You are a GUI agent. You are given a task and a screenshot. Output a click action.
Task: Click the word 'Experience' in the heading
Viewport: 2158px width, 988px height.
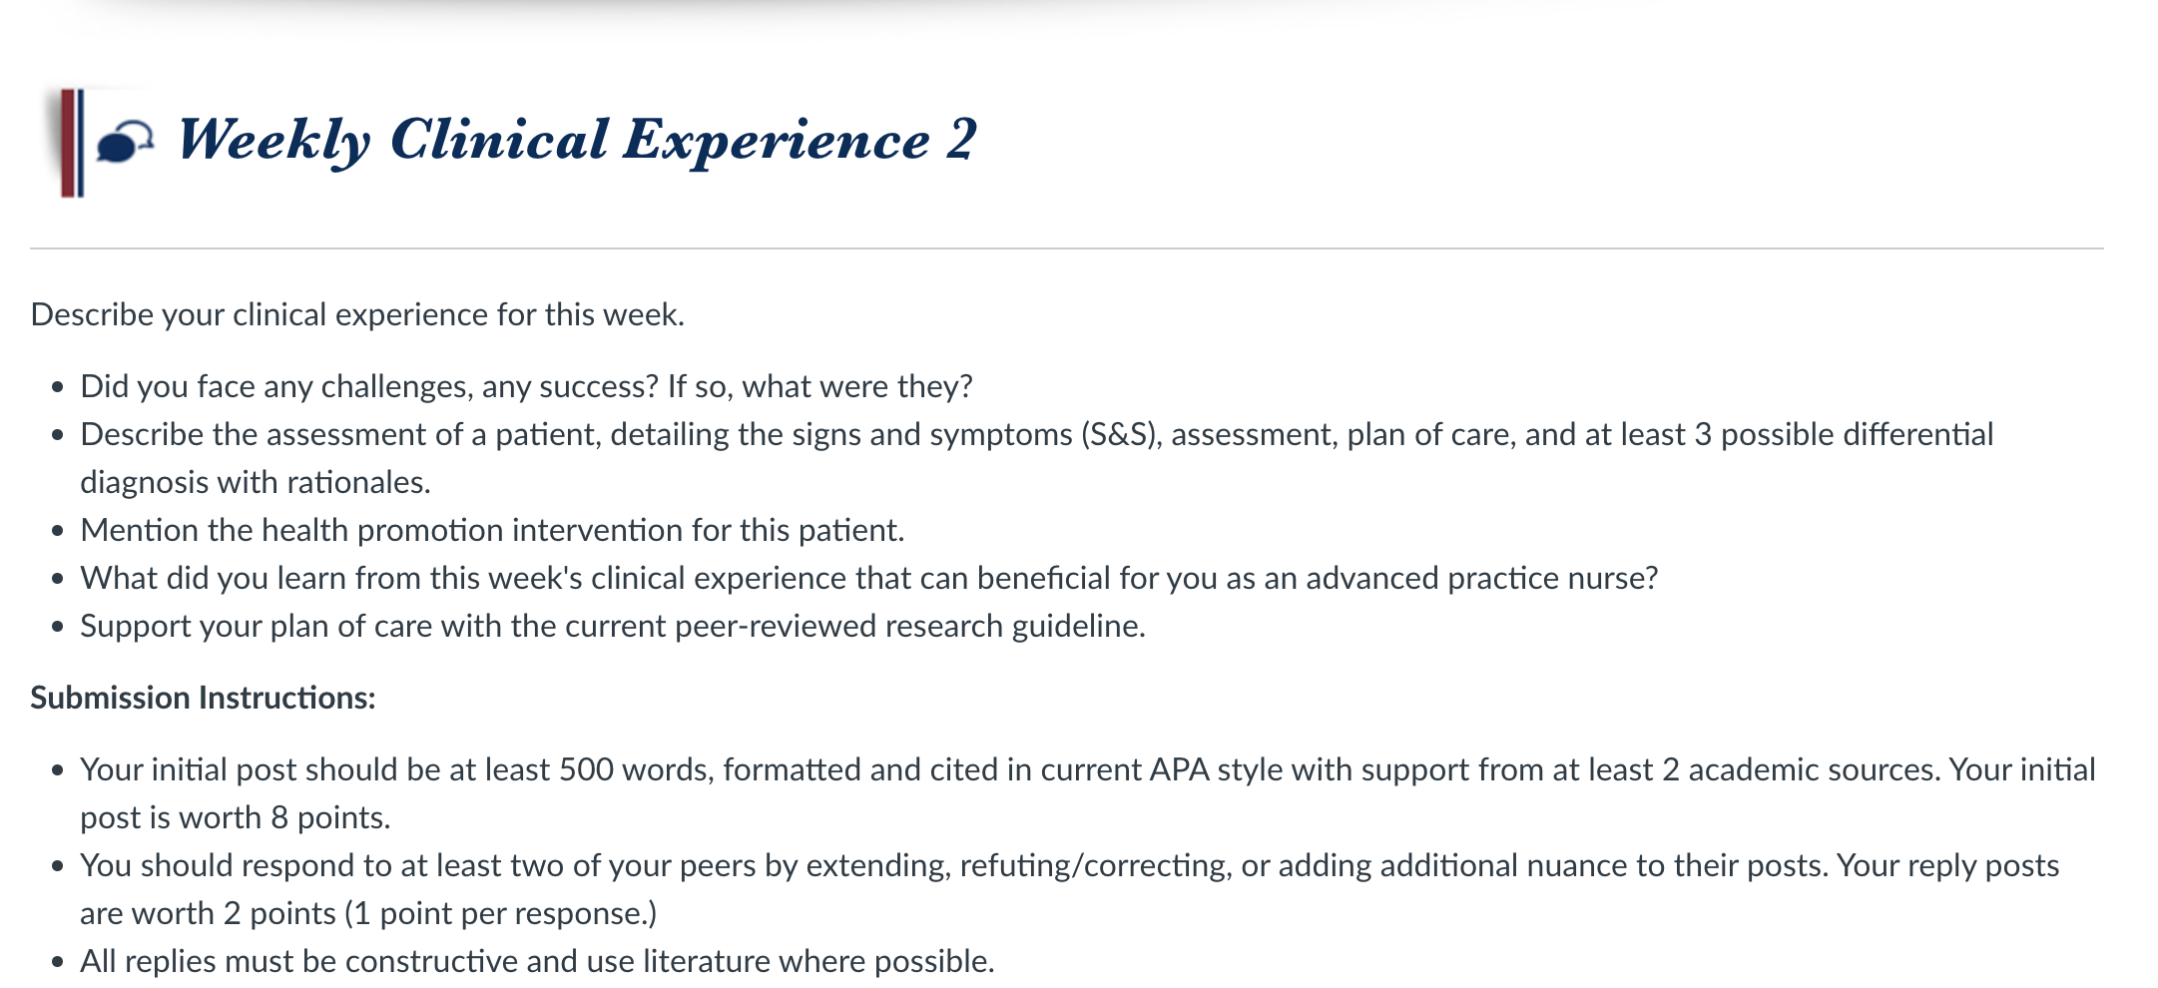pos(777,140)
